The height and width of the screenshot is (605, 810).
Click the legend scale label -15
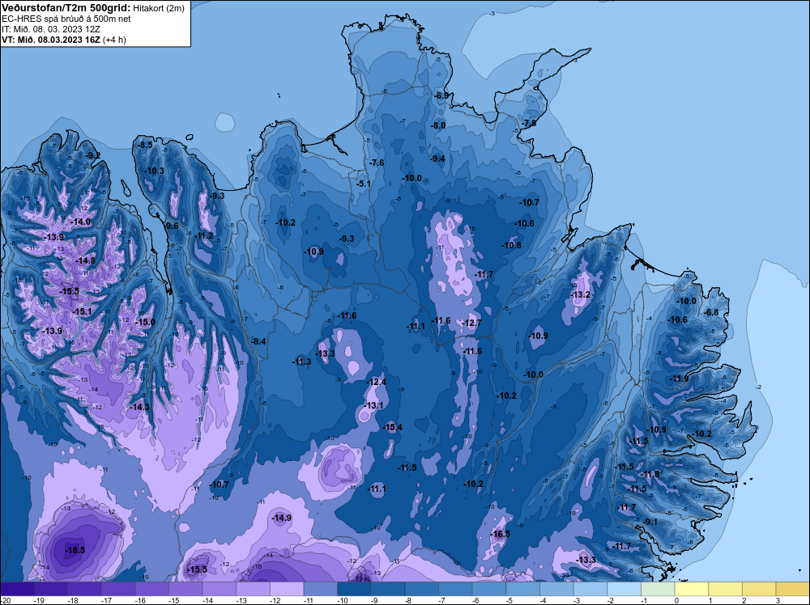(x=173, y=600)
